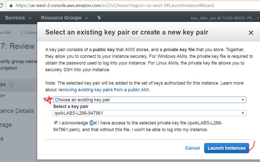
Task: Click the info icon beside Type
Action: (11, 85)
